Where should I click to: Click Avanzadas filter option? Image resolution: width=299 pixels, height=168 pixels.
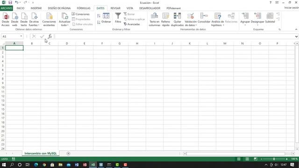(132, 24)
